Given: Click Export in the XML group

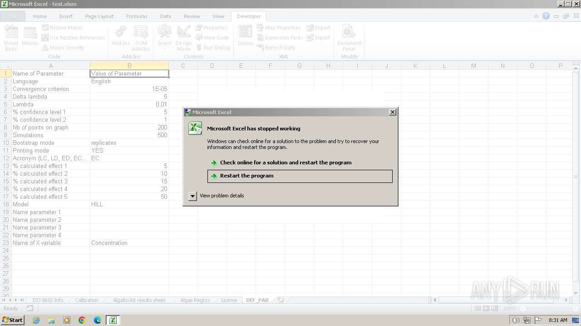Looking at the screenshot, I should 318,38.
